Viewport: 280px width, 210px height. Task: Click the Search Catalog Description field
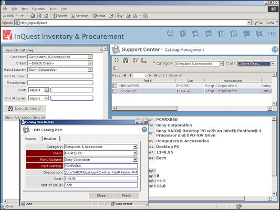pos(60,82)
